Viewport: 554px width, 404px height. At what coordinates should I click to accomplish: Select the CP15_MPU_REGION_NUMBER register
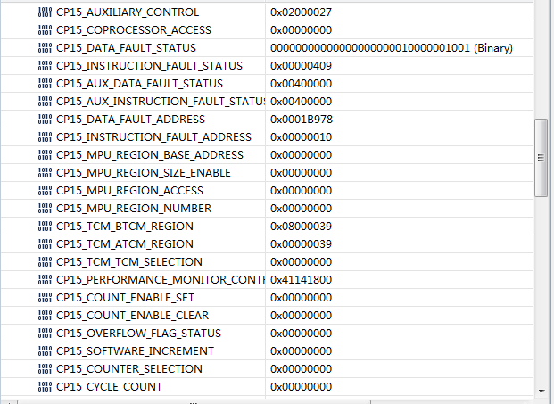point(134,209)
